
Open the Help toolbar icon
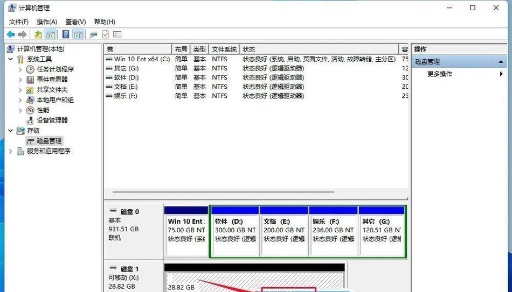coord(66,34)
